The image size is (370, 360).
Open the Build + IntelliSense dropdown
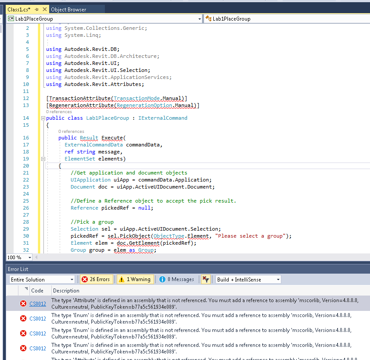point(248,280)
